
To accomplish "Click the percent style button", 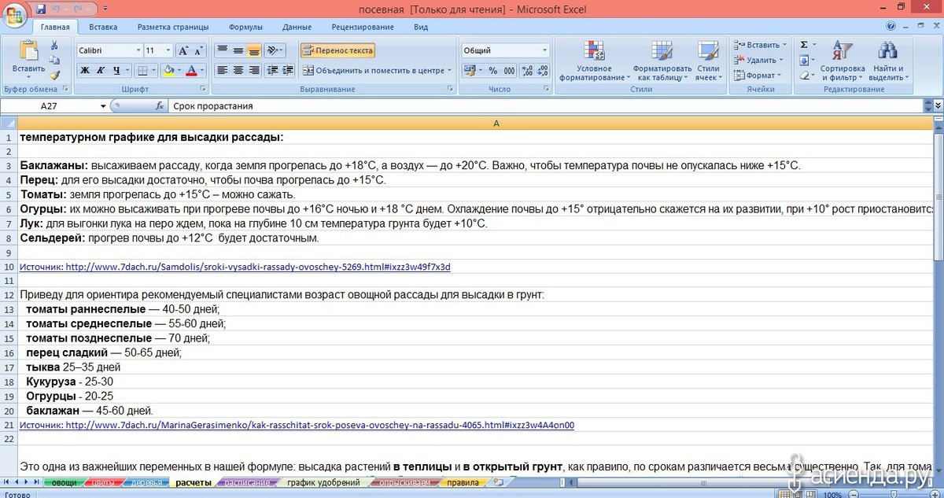I will [492, 71].
